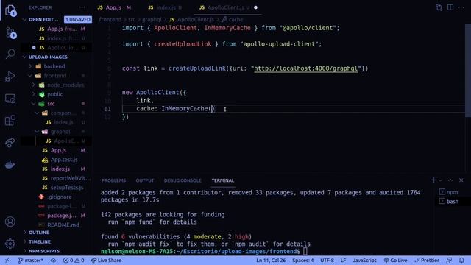Split the editor to the right
Screen dimensions: 471x265
coord(450,7)
